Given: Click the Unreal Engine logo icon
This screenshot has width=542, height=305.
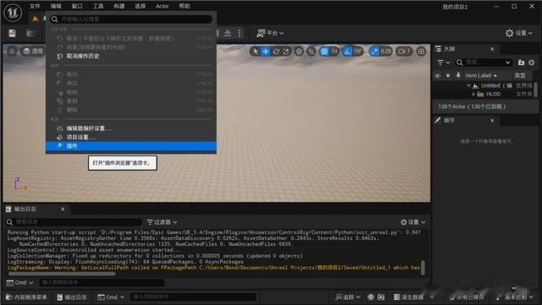Looking at the screenshot, I should [x=13, y=13].
